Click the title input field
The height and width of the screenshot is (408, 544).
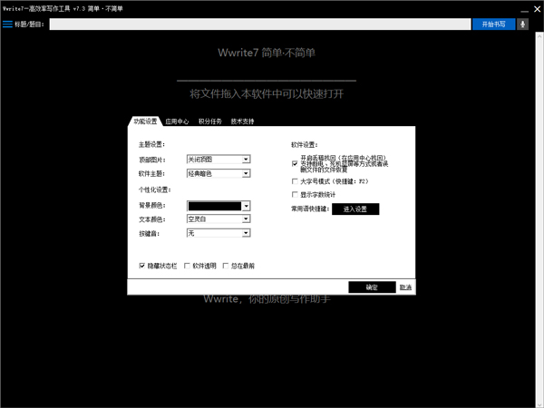tap(260, 24)
